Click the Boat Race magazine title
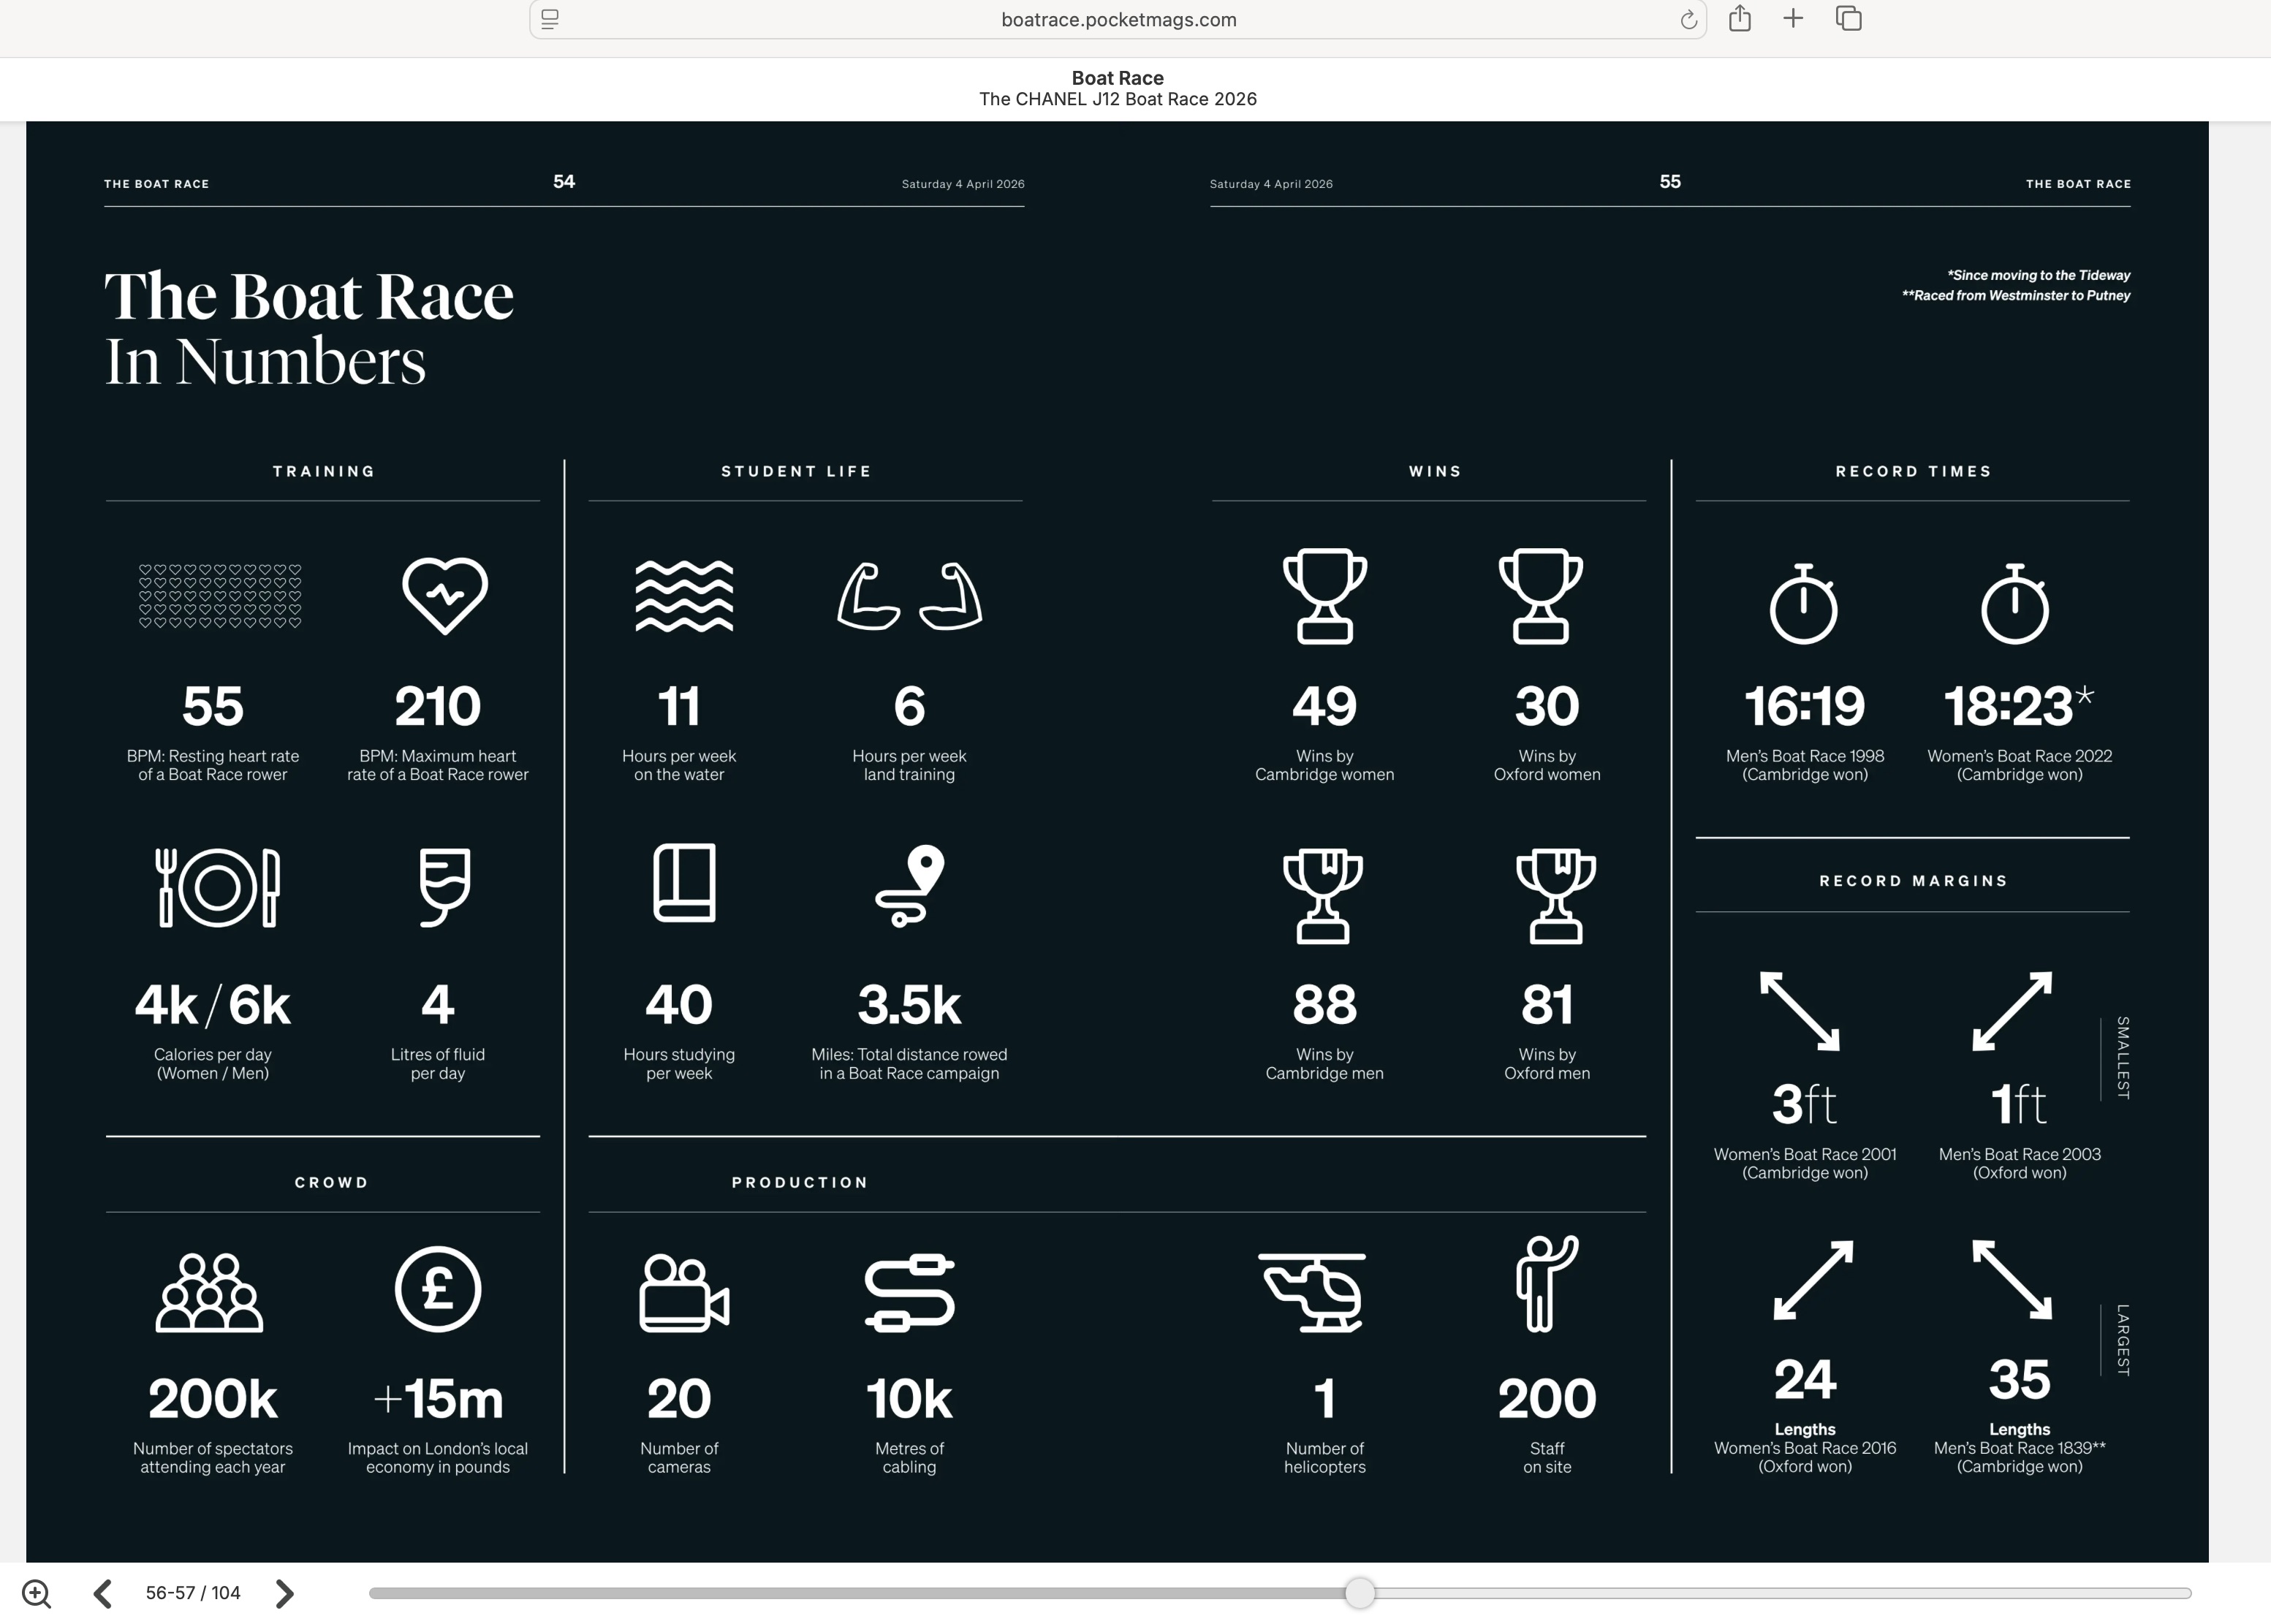Screen dimensions: 2271x1624 tap(1117, 78)
